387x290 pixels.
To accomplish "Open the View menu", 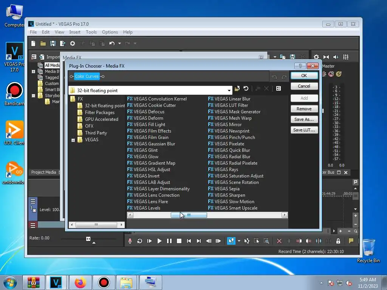I will click(59, 32).
